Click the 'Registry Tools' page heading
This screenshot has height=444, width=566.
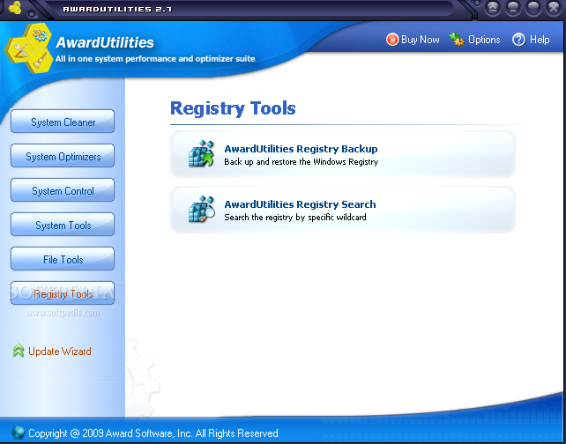[233, 108]
